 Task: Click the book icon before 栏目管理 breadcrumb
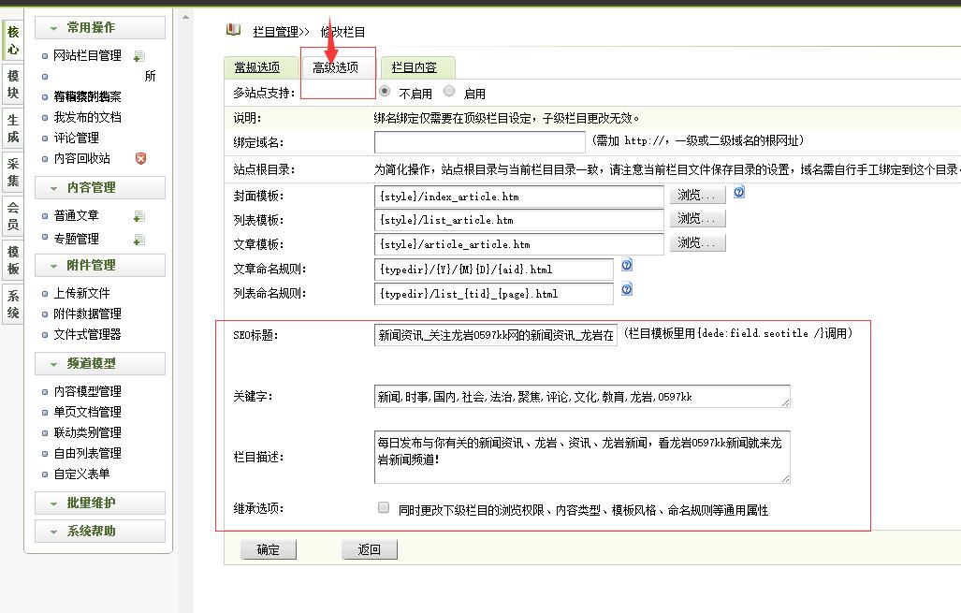point(233,30)
